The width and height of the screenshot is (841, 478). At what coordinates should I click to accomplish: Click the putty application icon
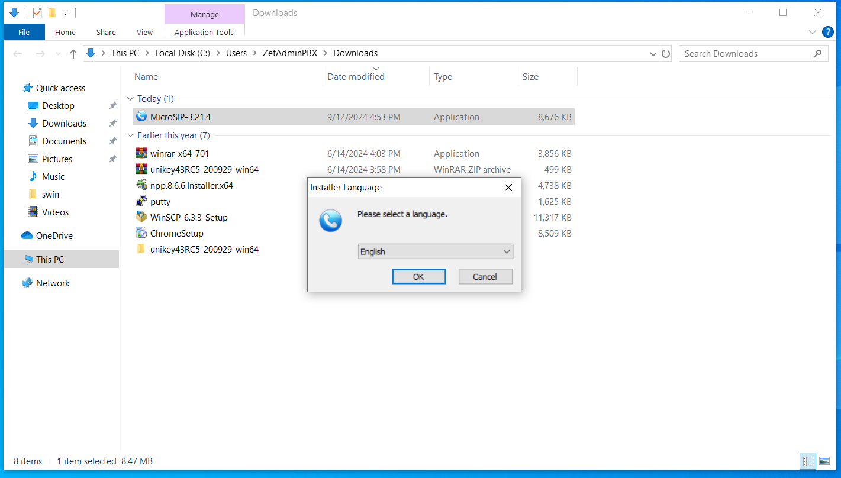(x=141, y=201)
